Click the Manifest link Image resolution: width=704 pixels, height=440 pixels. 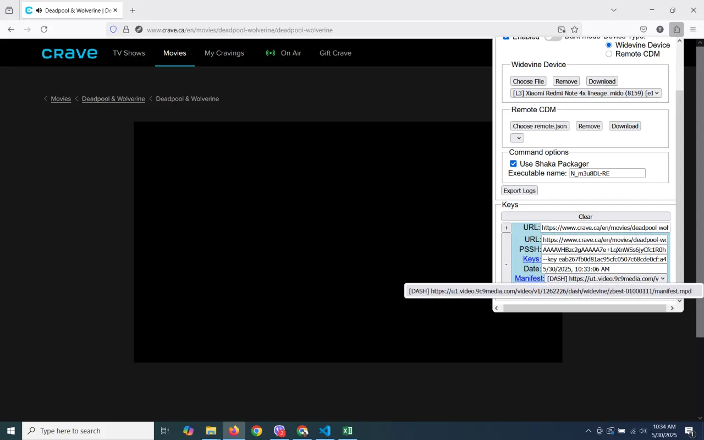[x=530, y=279]
